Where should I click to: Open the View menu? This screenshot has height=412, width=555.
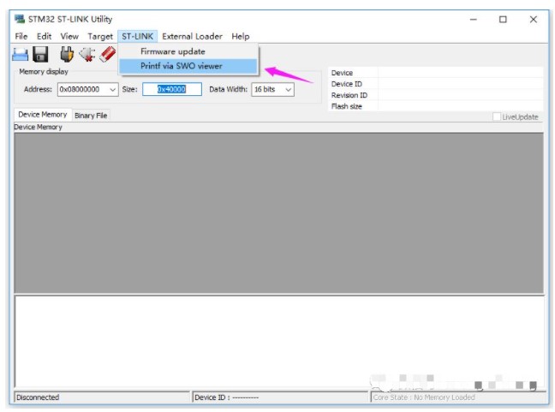[x=69, y=37]
